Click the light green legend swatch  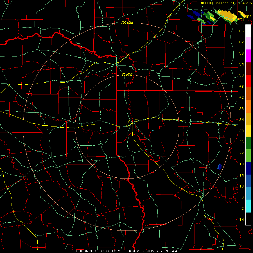pyautogui.click(x=248, y=156)
